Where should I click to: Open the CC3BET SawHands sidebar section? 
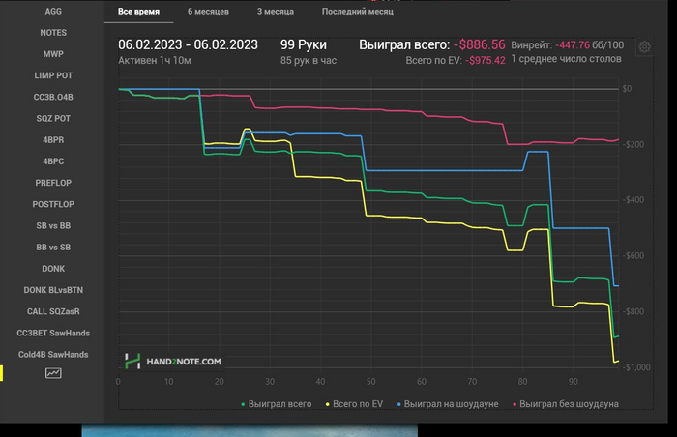(x=53, y=333)
